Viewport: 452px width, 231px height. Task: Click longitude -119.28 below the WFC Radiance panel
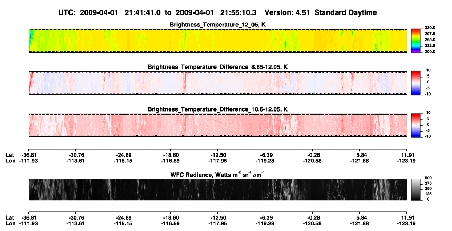[x=265, y=223]
